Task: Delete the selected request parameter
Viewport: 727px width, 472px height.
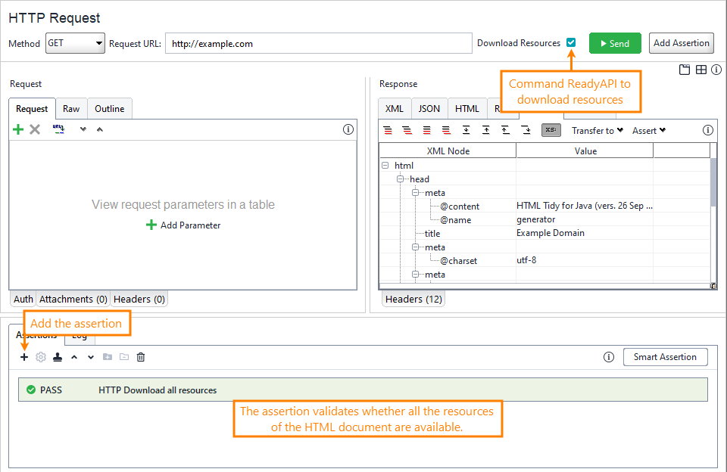Action: point(35,129)
